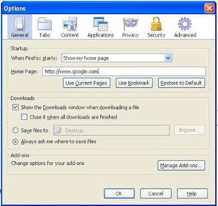
Task: Select the Save files to radio button
Action: click(x=15, y=130)
